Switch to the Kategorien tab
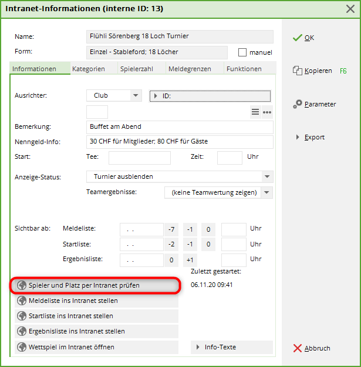 (x=94, y=69)
